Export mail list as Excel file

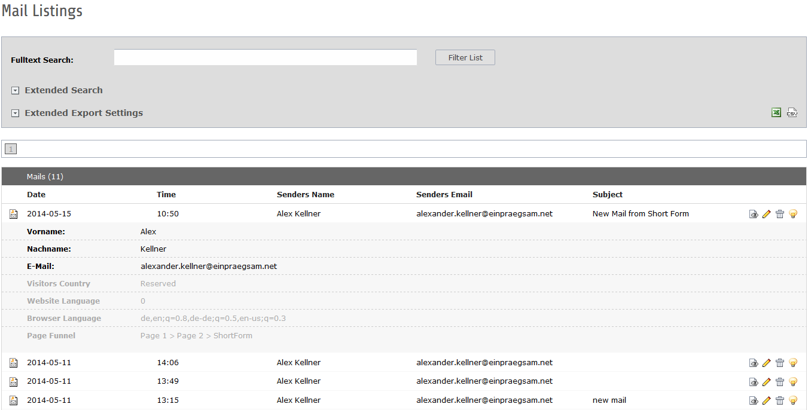(x=776, y=112)
